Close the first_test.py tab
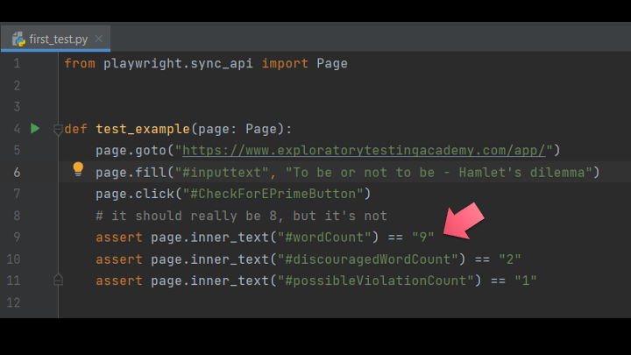The image size is (631, 355). pyautogui.click(x=98, y=39)
